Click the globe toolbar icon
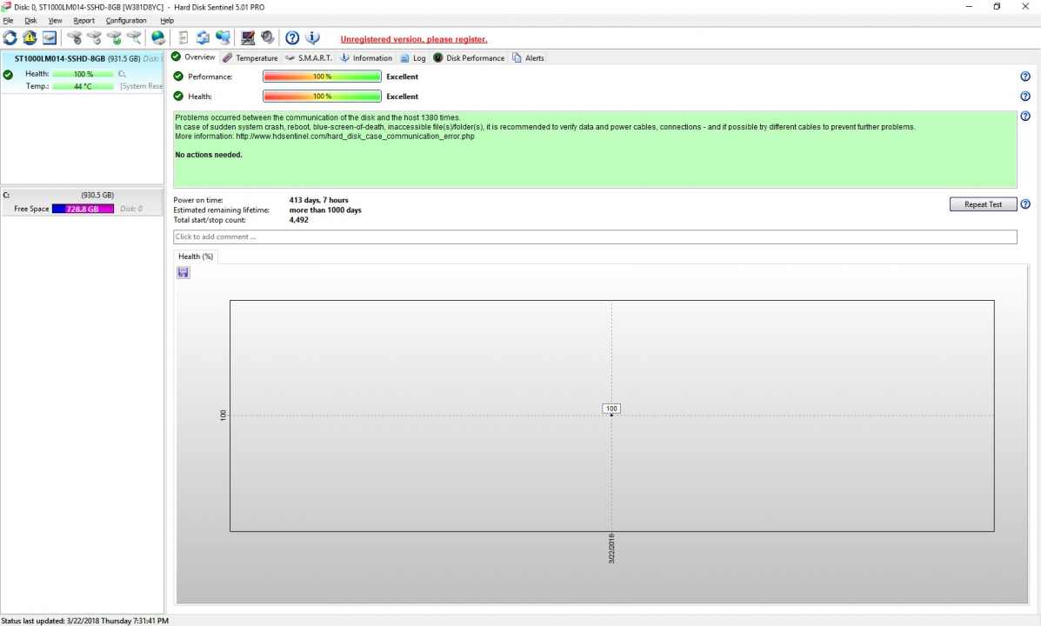The width and height of the screenshot is (1041, 626). [x=158, y=38]
